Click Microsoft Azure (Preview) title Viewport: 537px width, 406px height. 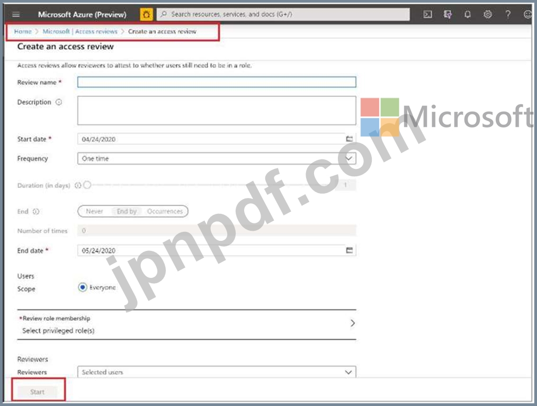[82, 14]
